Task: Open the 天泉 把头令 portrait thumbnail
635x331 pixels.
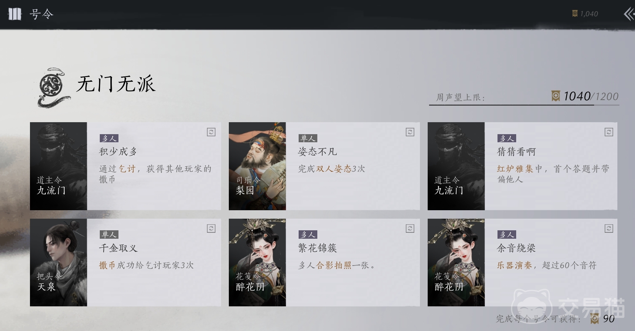Action: point(59,262)
